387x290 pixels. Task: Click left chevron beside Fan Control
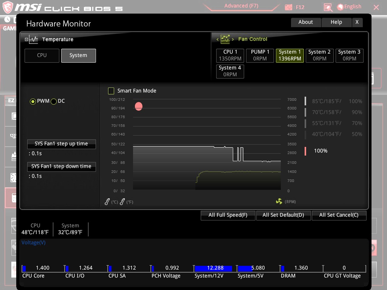(218, 39)
